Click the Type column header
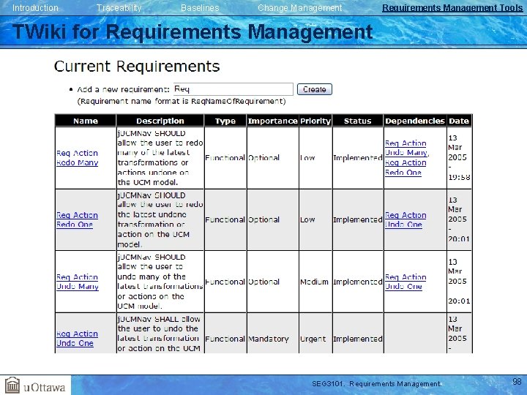527x395 pixels. point(225,121)
